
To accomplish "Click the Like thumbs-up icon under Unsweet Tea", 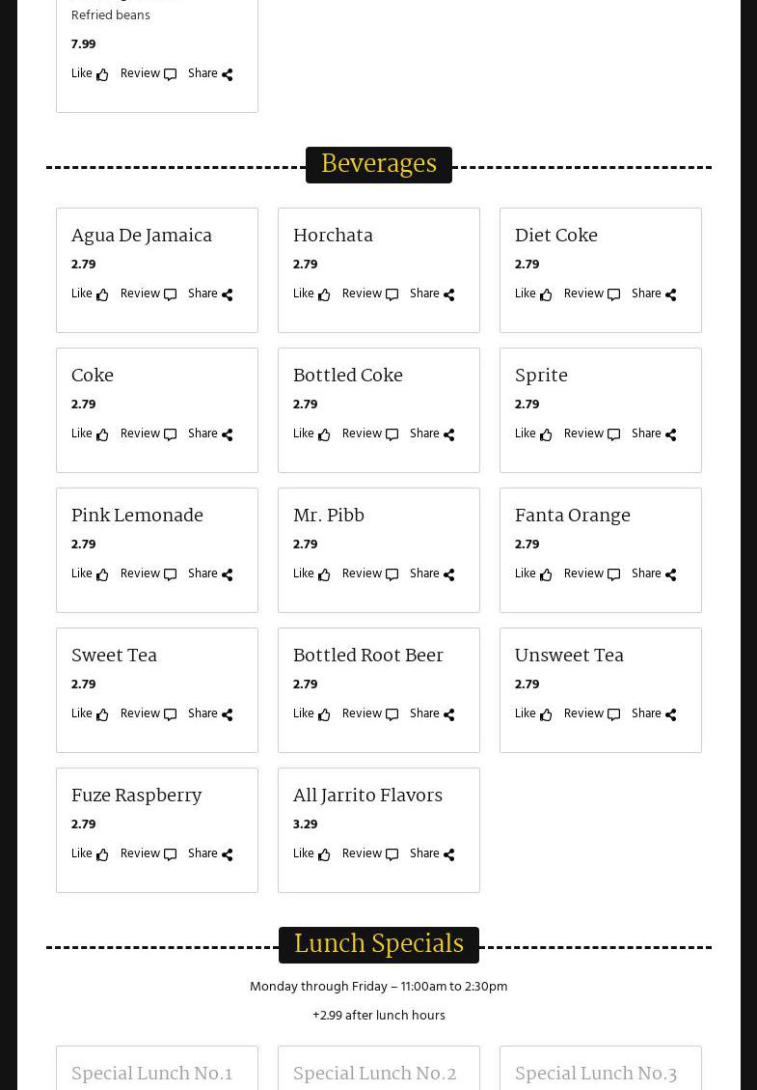I will [x=546, y=714].
